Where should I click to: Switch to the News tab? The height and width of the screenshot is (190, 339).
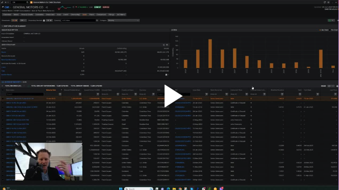(x=16, y=15)
